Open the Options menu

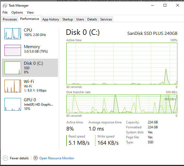pos(17,12)
